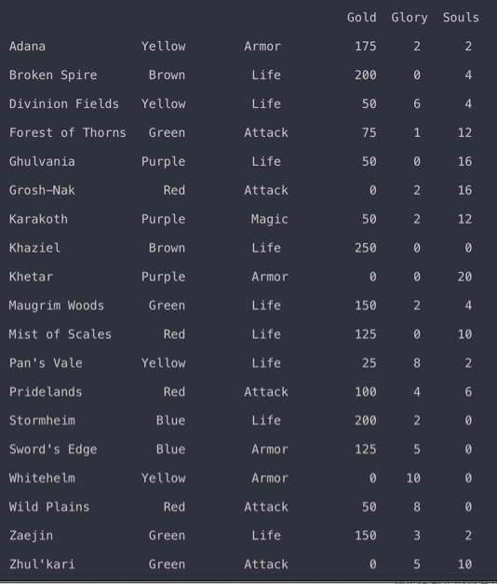Select the Adana kingdom row name
Image resolution: width=497 pixels, height=584 pixels.
click(x=27, y=47)
